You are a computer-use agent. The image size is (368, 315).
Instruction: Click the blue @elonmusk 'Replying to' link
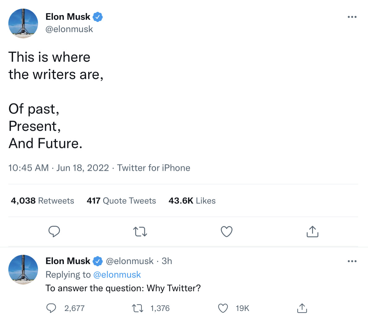pyautogui.click(x=117, y=275)
